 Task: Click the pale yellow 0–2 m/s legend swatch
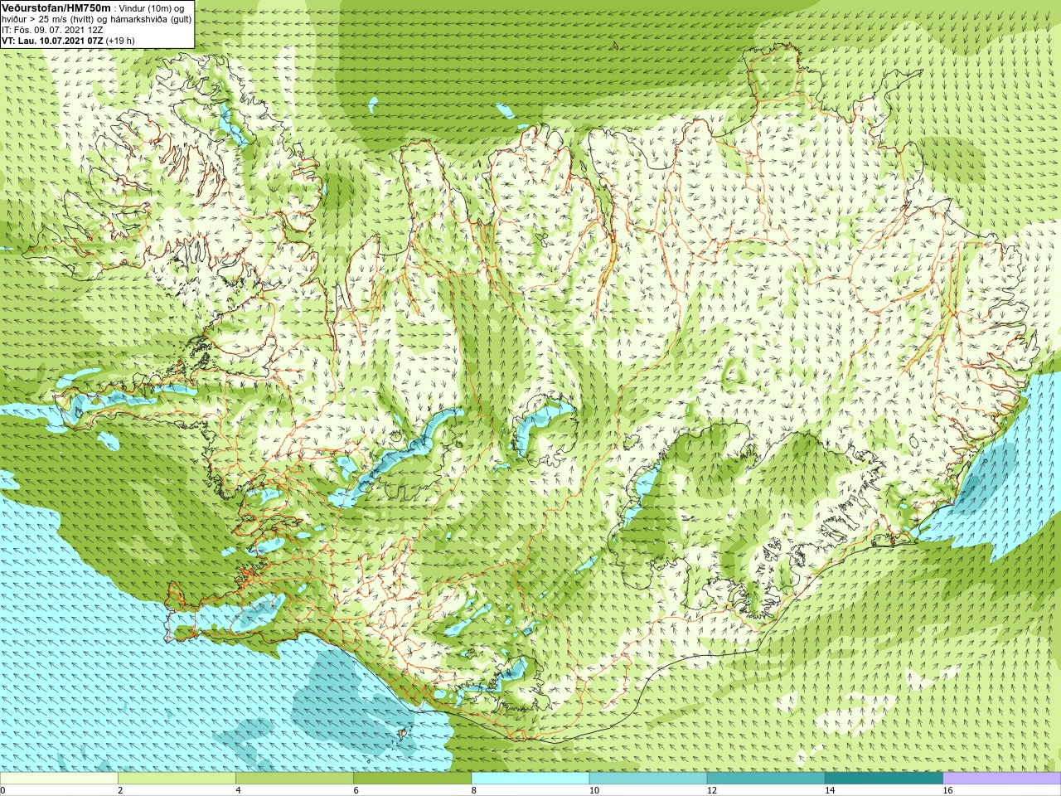click(x=59, y=779)
